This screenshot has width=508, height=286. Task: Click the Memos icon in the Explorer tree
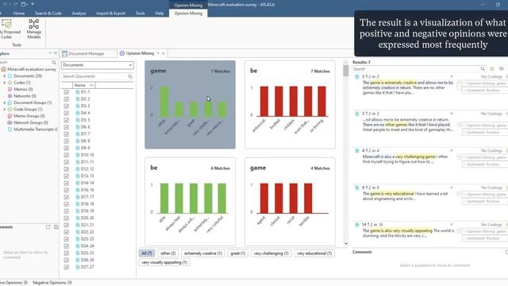click(10, 89)
